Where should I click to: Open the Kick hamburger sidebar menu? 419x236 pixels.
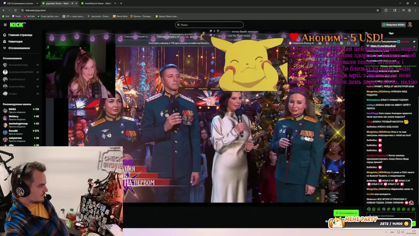click(x=5, y=25)
